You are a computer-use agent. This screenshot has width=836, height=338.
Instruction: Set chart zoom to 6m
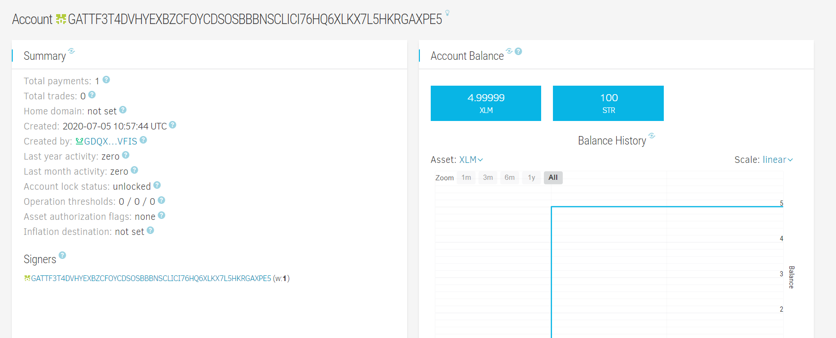click(510, 177)
